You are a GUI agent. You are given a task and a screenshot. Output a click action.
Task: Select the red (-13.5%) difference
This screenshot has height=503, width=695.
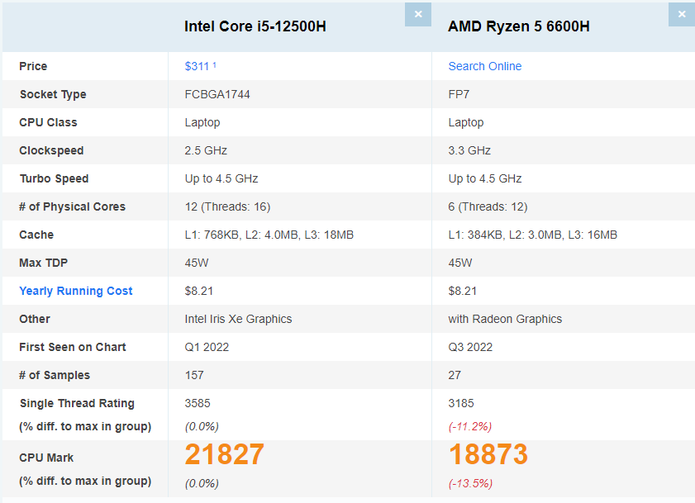pyautogui.click(x=471, y=483)
